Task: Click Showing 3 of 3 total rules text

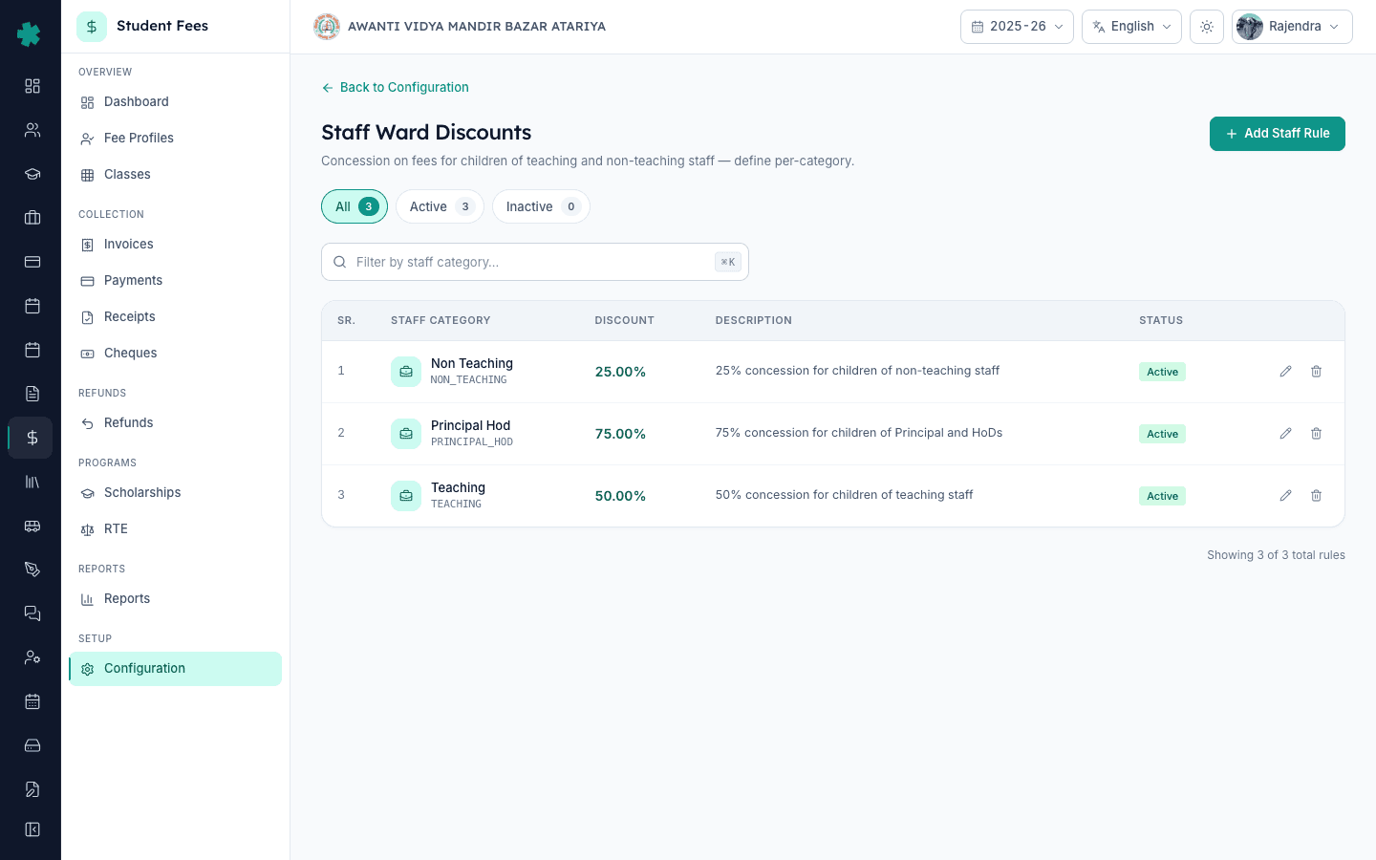Action: coord(1276,555)
